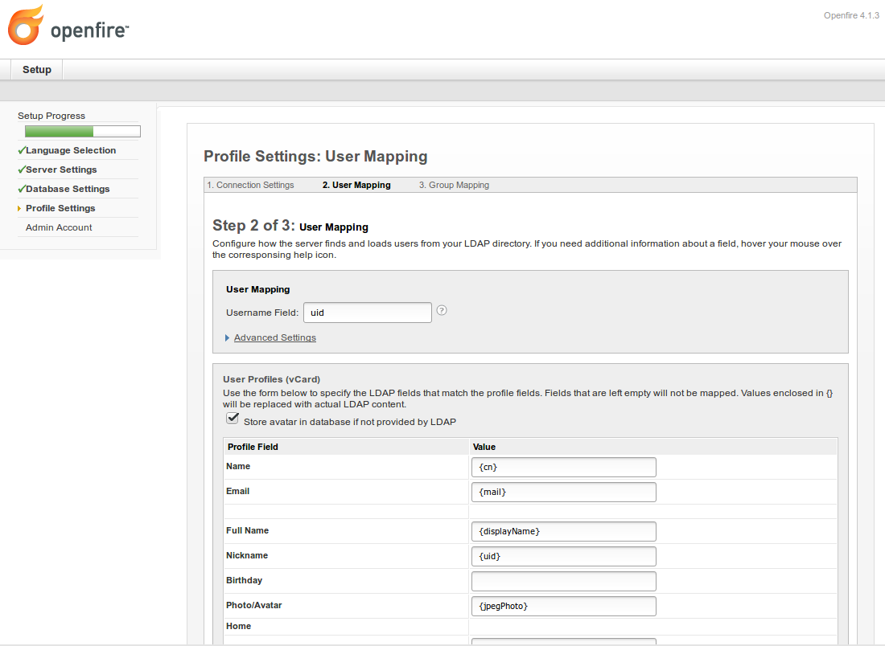
Task: Click the Username Field help icon
Action: [442, 310]
